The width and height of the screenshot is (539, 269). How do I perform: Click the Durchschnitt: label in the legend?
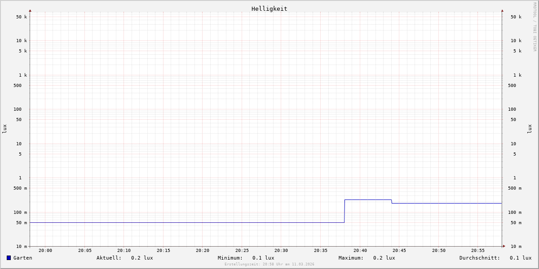(480, 258)
